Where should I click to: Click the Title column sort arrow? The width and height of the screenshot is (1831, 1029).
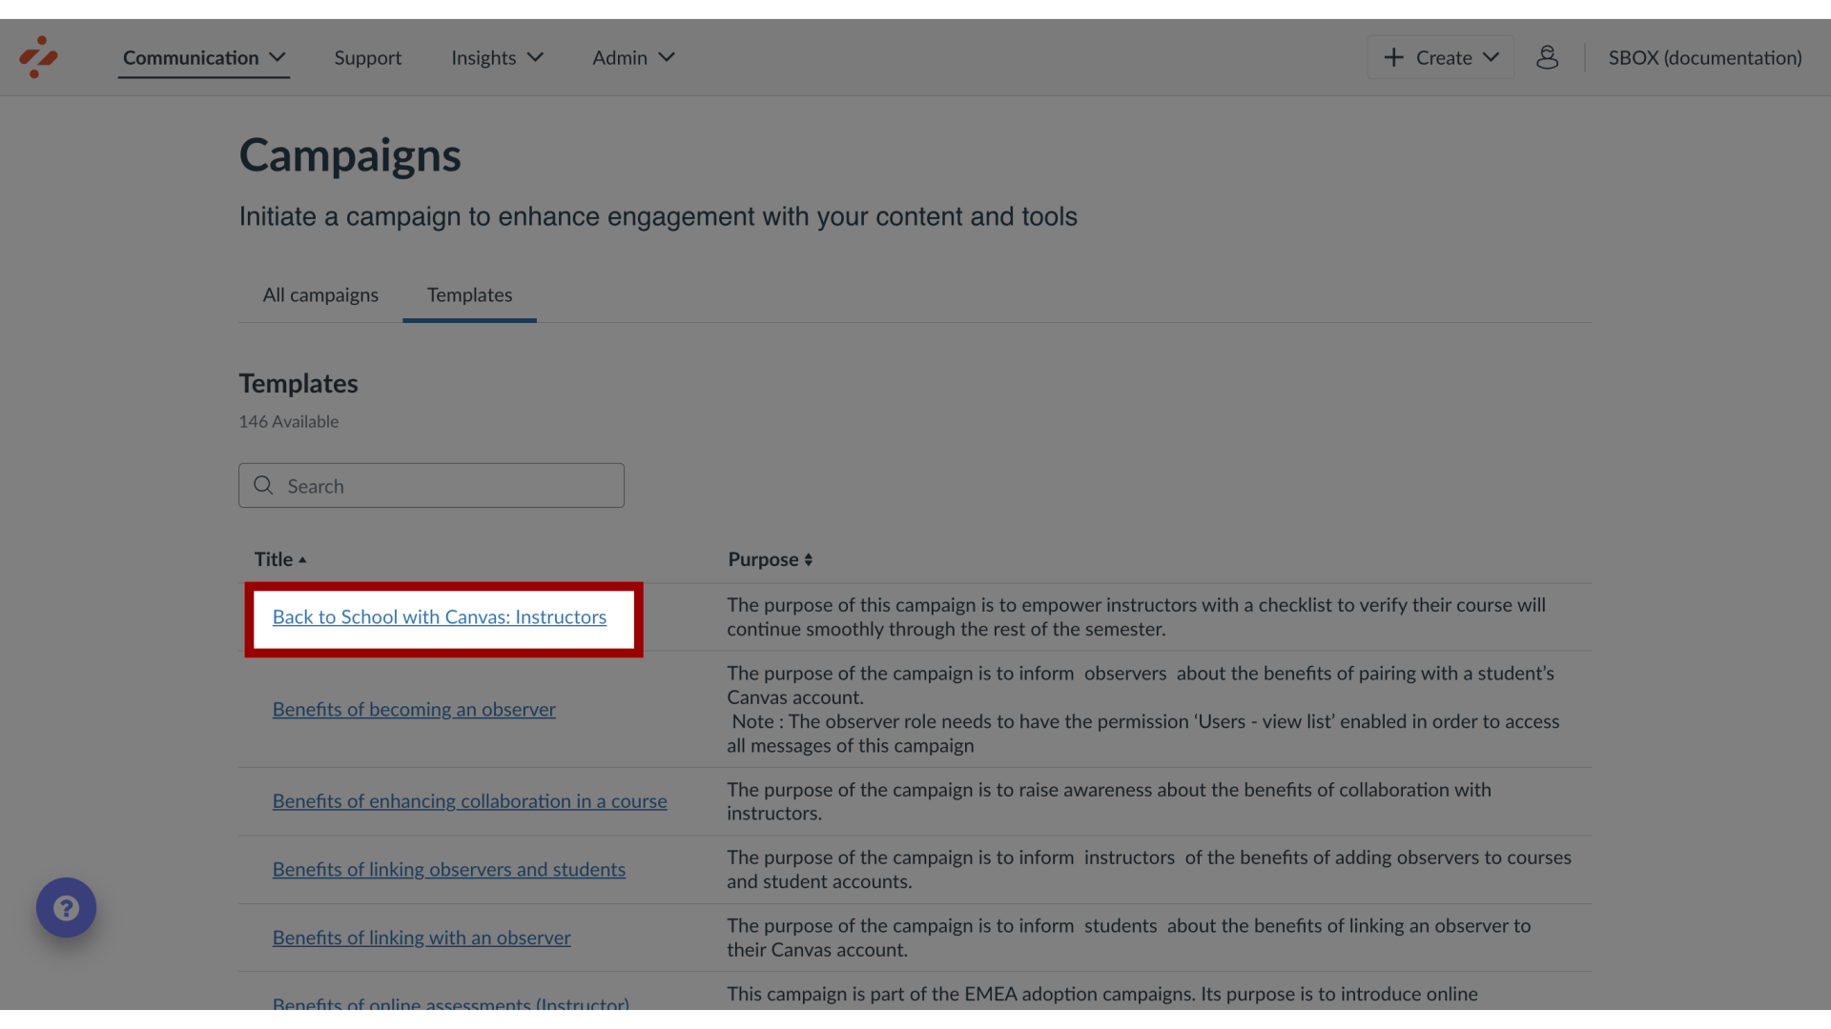(x=305, y=559)
